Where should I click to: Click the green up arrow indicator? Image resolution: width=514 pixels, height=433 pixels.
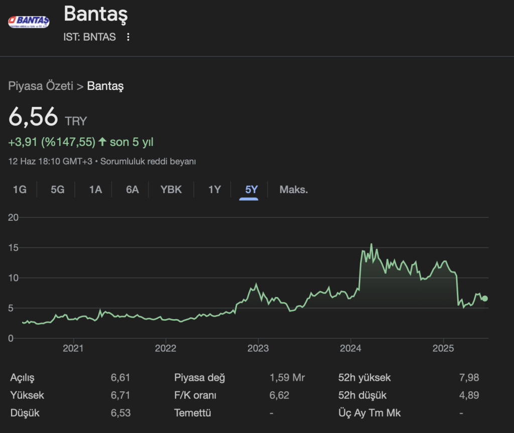pos(102,142)
